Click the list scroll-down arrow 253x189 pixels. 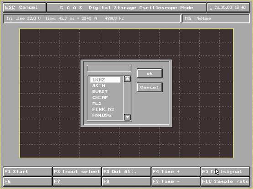coord(127,117)
